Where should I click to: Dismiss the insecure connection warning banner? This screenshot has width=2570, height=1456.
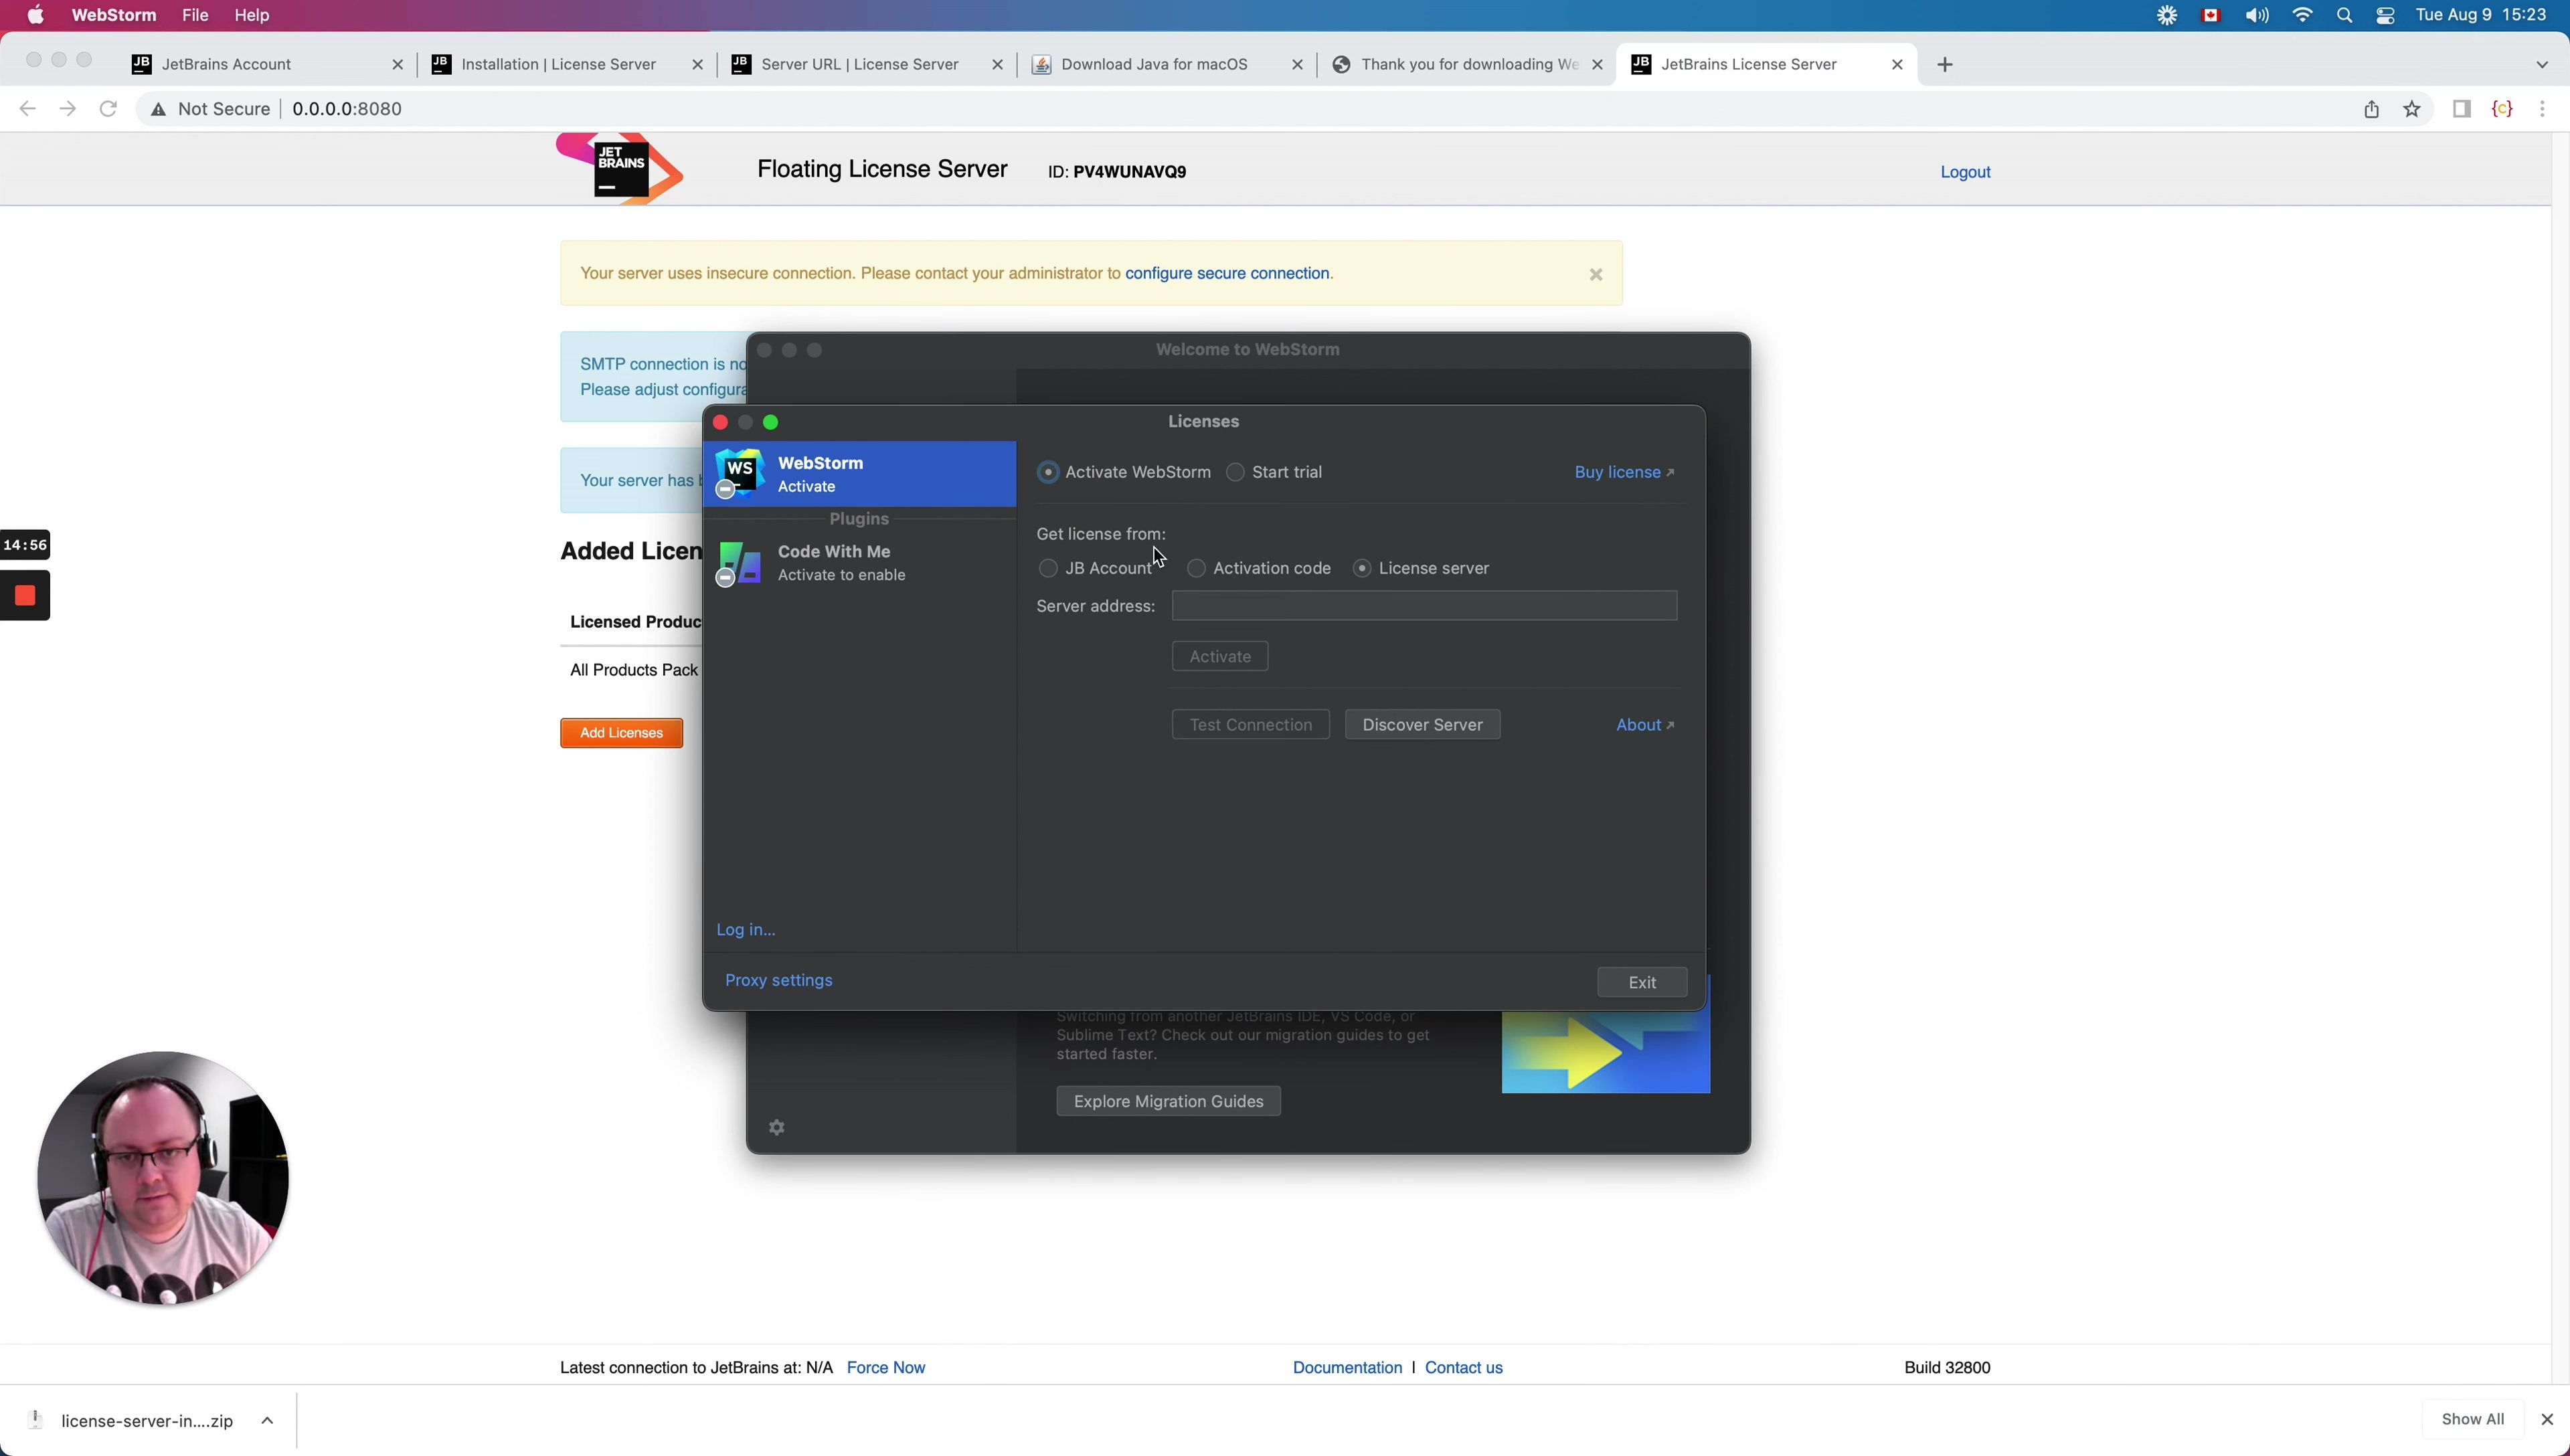1596,274
